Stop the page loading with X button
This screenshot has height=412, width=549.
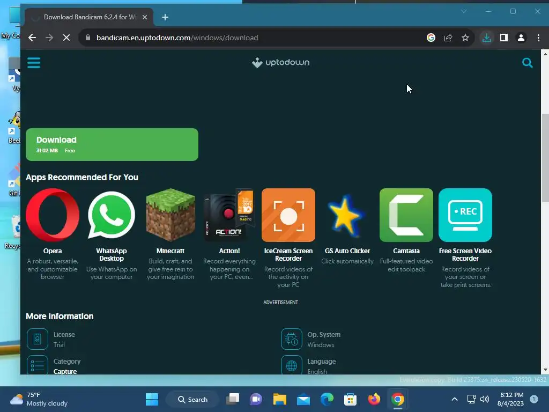pos(66,38)
